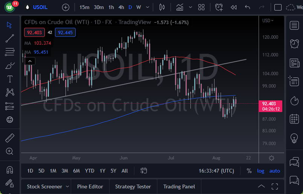Click the red sell price 92.403
The height and width of the screenshot is (194, 303).
point(34,32)
